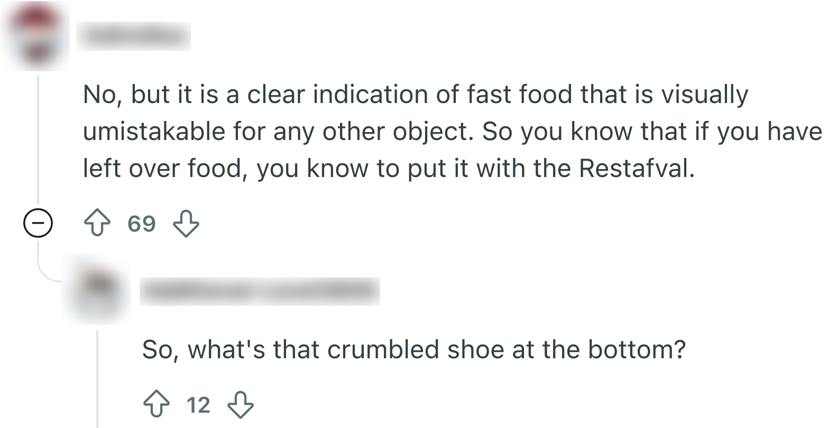Open the reply author's blurred username
828x428 pixels.
[259, 291]
